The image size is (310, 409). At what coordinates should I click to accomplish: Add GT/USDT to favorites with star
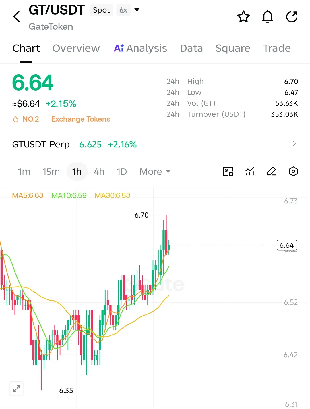click(243, 17)
